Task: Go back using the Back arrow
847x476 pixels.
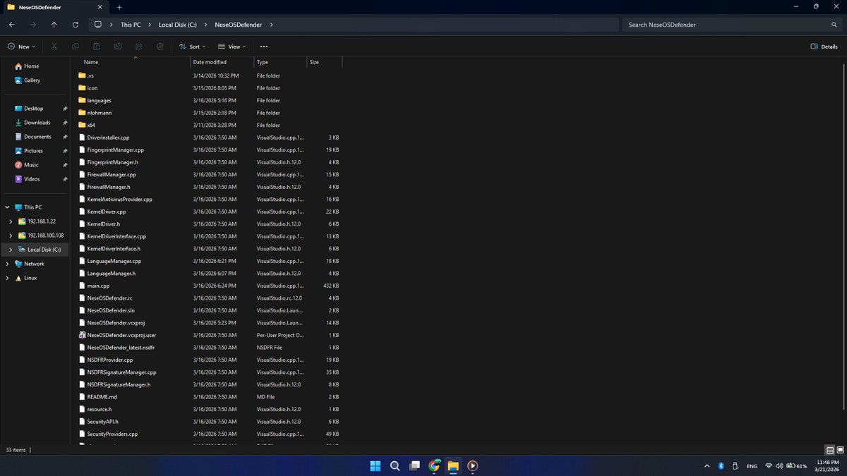Action: (x=12, y=25)
